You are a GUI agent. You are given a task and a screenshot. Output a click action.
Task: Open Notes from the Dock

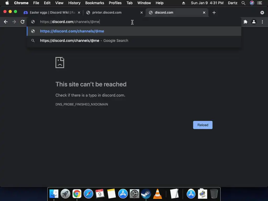click(x=111, y=194)
